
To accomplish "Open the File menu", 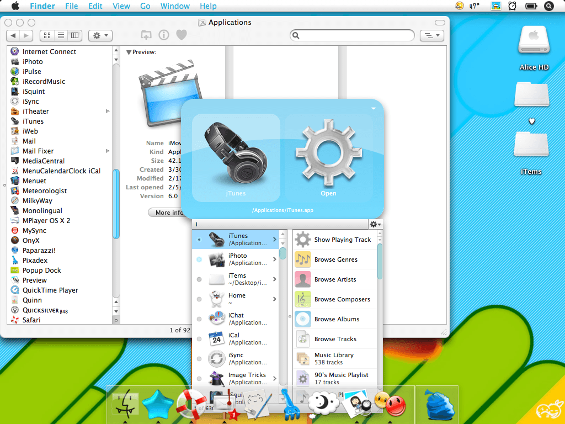I will pyautogui.click(x=72, y=6).
